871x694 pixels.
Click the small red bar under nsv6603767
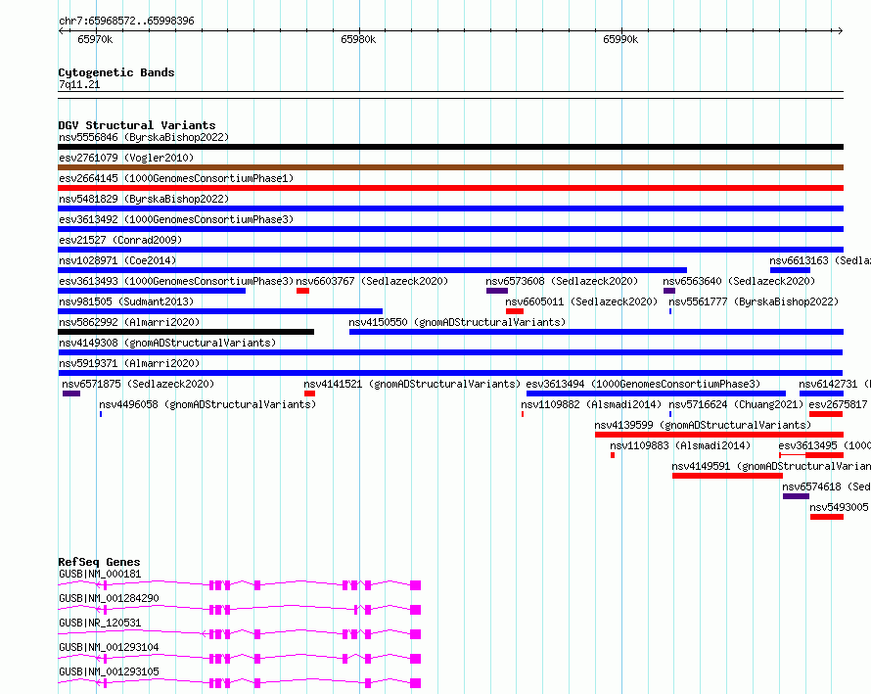(302, 291)
